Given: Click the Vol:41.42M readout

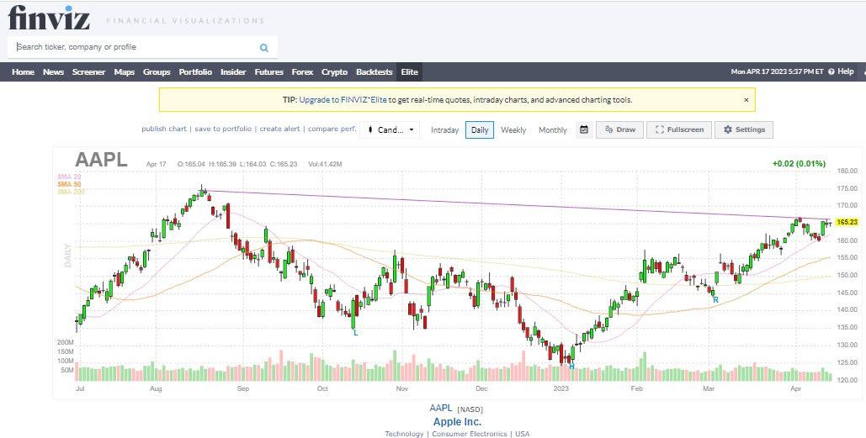Looking at the screenshot, I should [x=325, y=164].
